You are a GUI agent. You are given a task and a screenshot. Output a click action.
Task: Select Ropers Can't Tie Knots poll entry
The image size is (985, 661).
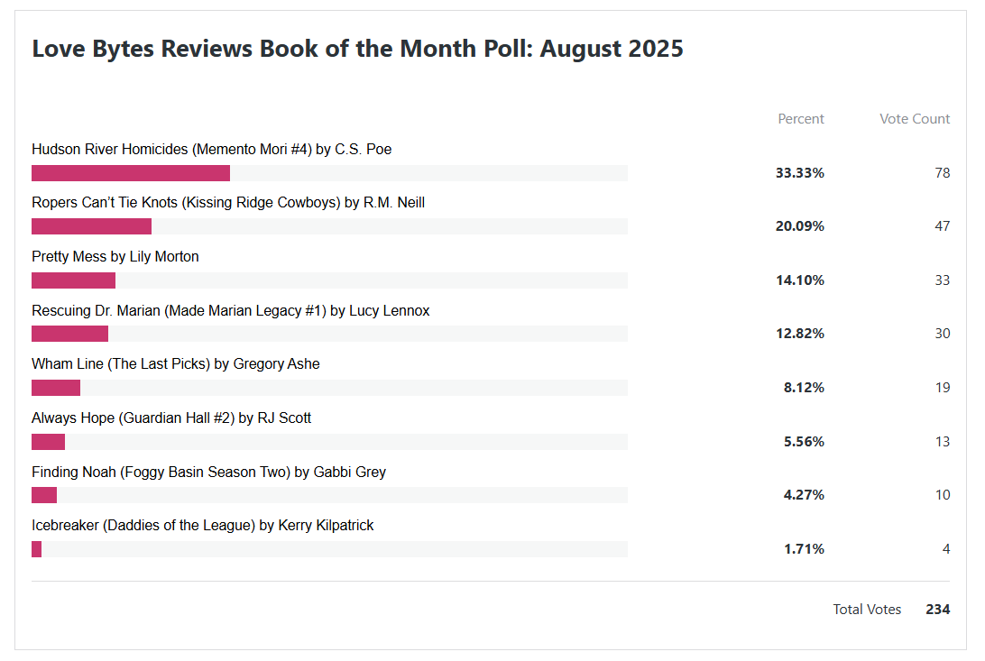pyautogui.click(x=228, y=203)
